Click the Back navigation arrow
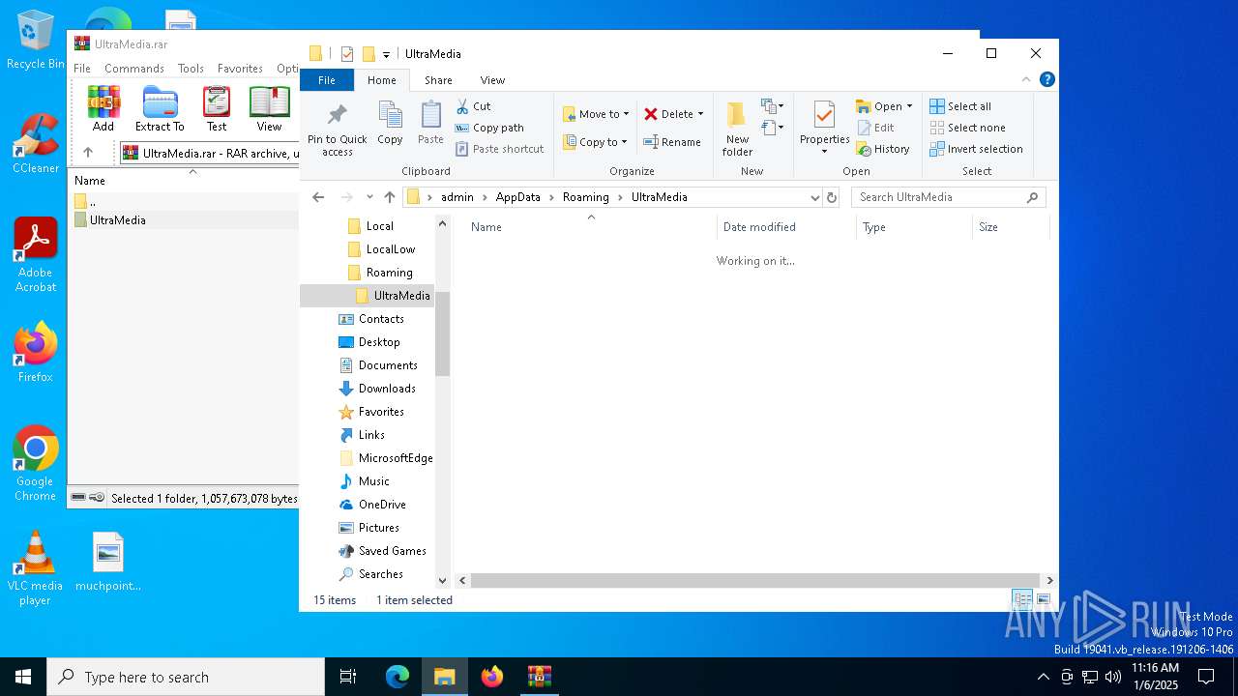 [x=318, y=197]
